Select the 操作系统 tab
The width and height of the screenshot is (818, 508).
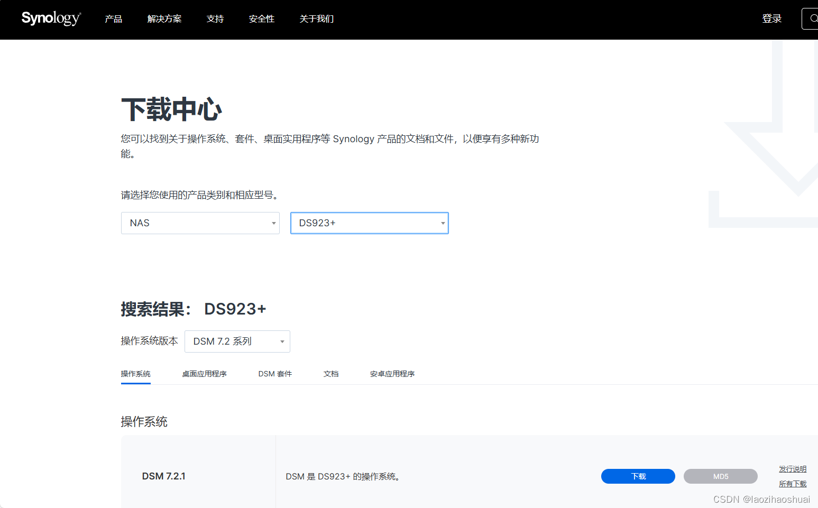point(135,374)
